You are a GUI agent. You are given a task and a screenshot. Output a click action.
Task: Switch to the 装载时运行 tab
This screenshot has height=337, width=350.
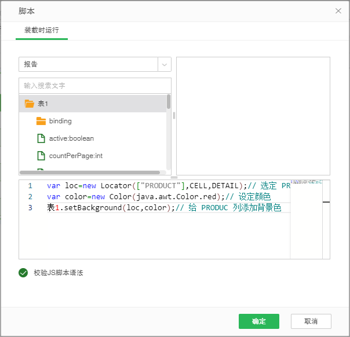(x=41, y=30)
